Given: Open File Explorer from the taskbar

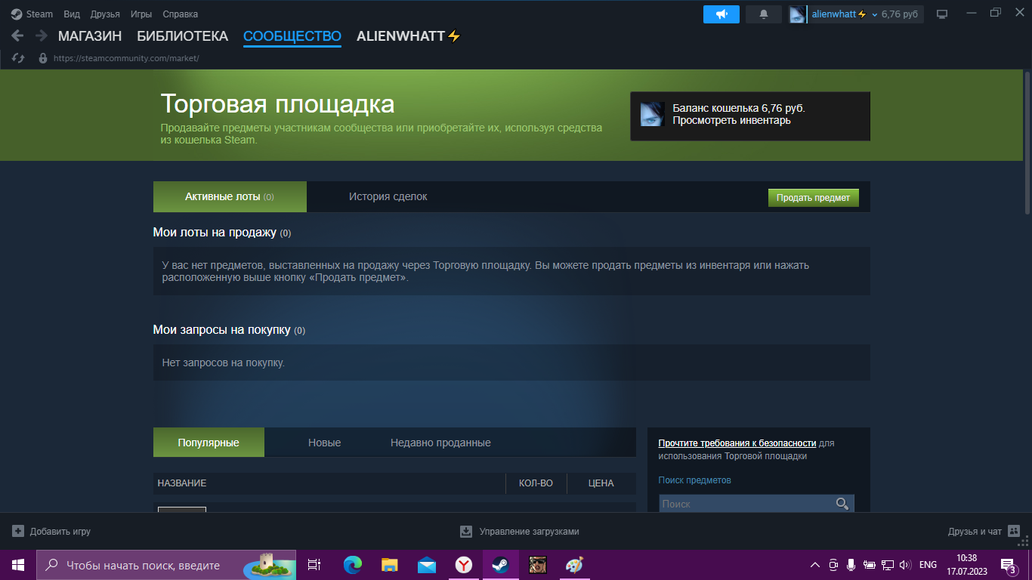Looking at the screenshot, I should click(x=390, y=565).
